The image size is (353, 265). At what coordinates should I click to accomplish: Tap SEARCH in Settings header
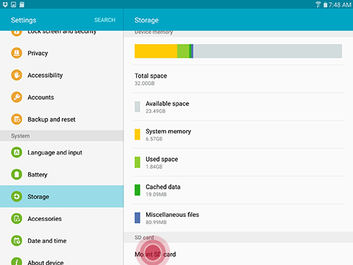coord(104,20)
